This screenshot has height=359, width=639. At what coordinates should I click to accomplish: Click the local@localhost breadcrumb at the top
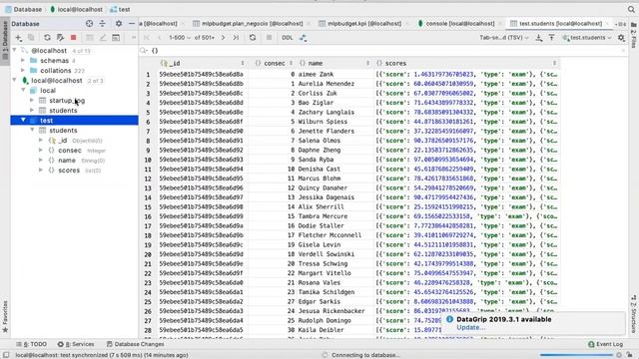pos(76,9)
